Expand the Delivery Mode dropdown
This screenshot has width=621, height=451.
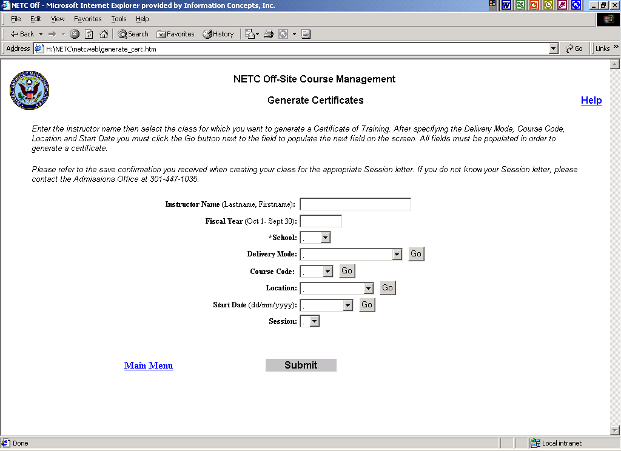tap(397, 255)
